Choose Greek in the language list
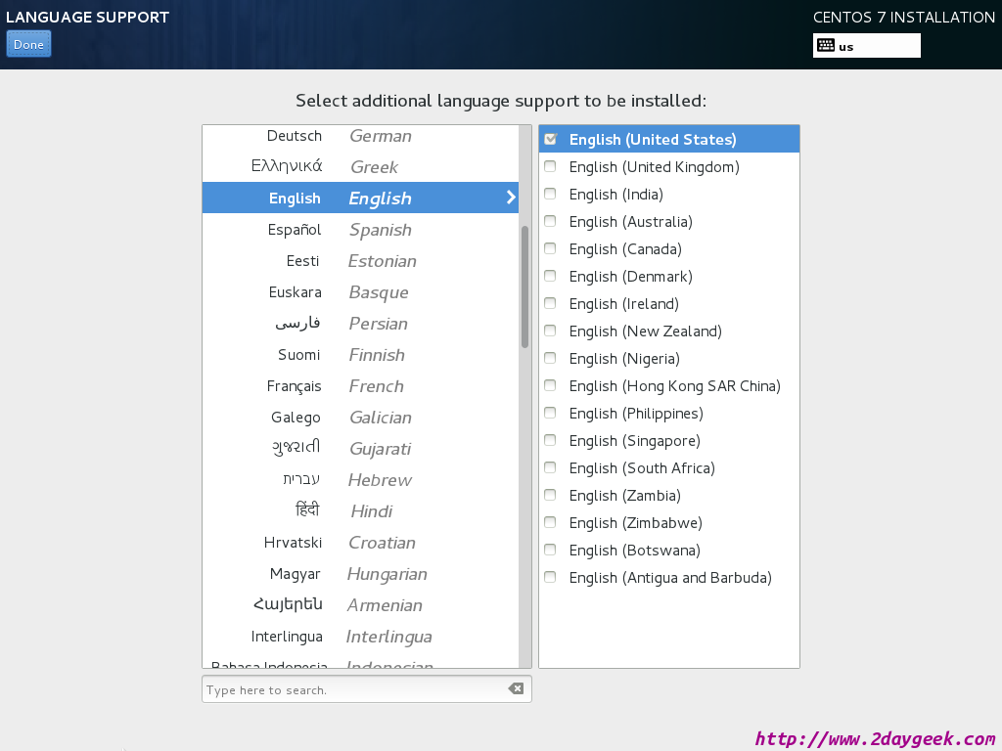The image size is (1002, 751). pos(360,166)
